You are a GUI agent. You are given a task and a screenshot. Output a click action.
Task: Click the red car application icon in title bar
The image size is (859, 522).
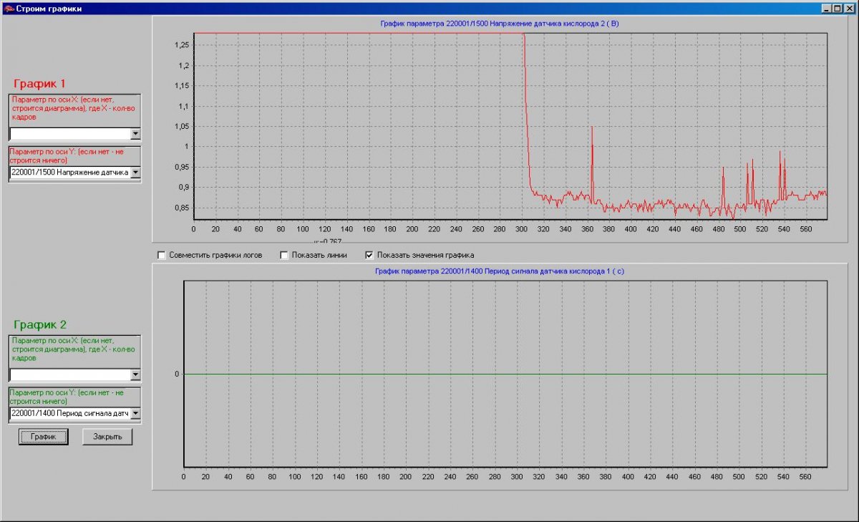click(x=9, y=9)
